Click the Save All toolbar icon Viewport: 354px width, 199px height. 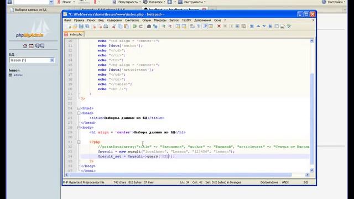coord(87,27)
